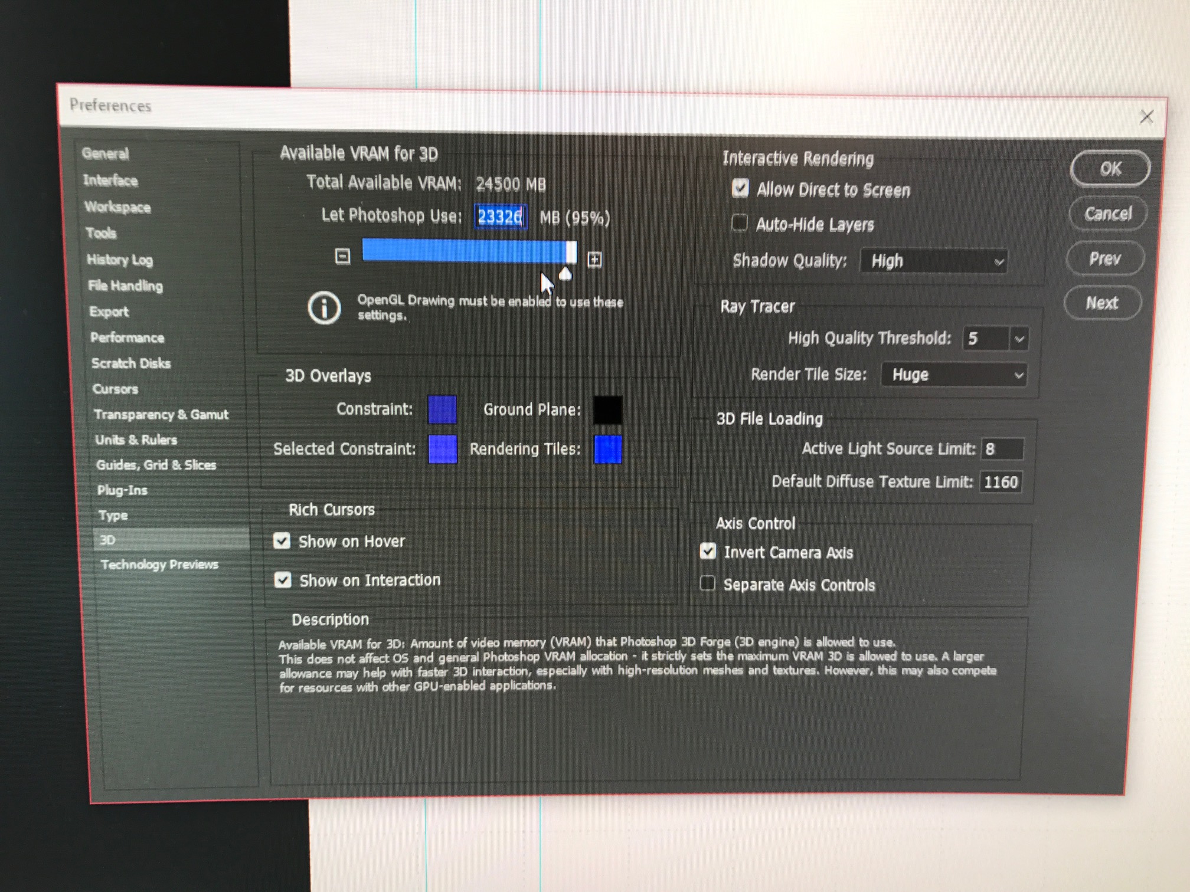Screen dimensions: 1190x892
Task: Click the VRAM slider increase icon
Action: coord(594,259)
